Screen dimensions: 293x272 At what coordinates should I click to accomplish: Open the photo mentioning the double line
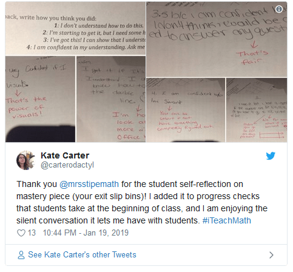coord(111,99)
